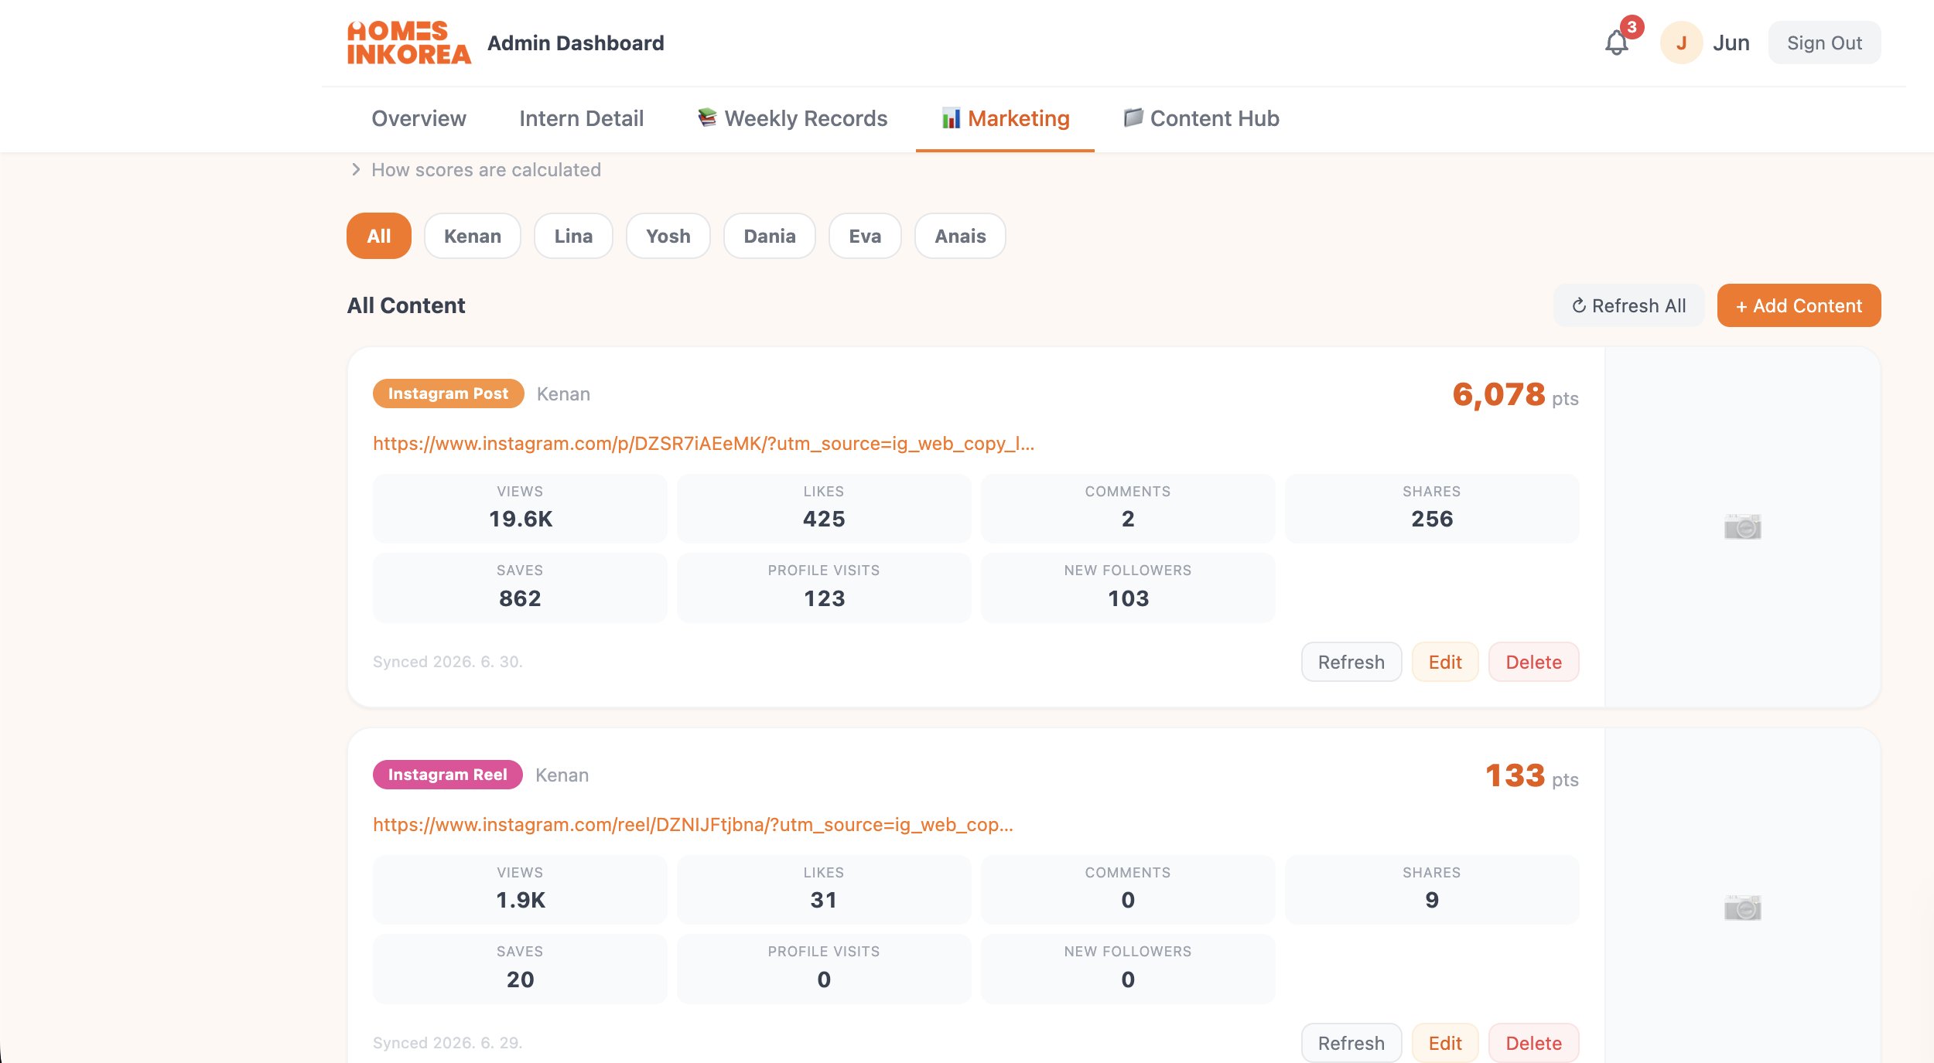Switch to the Weekly Records tab
This screenshot has width=1934, height=1063.
tap(792, 118)
